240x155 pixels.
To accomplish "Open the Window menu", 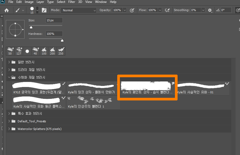I will point(101,2).
